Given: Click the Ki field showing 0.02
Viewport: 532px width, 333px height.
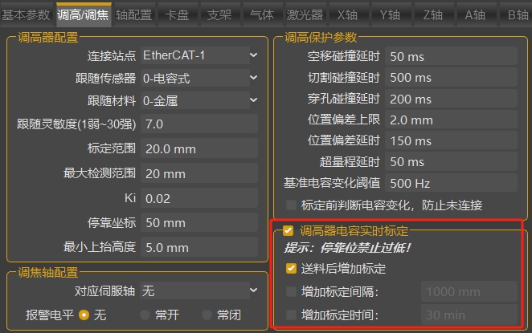Looking at the screenshot, I should click(199, 198).
